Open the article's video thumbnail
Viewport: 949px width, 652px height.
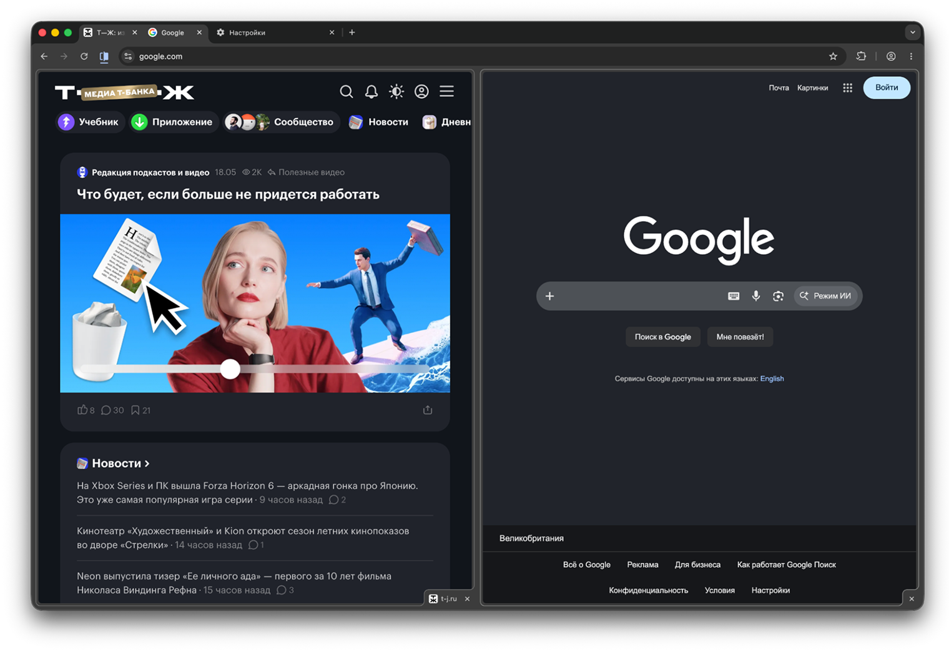255,303
